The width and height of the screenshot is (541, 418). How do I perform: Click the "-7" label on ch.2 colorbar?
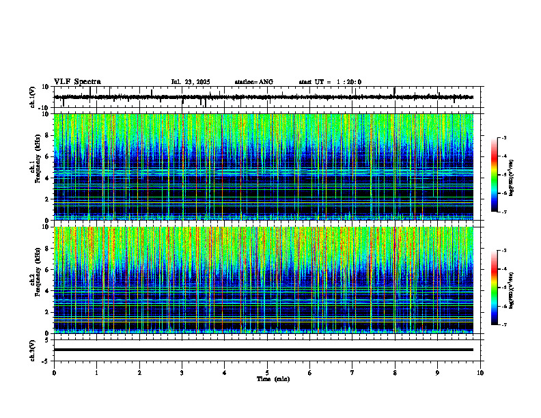point(503,325)
